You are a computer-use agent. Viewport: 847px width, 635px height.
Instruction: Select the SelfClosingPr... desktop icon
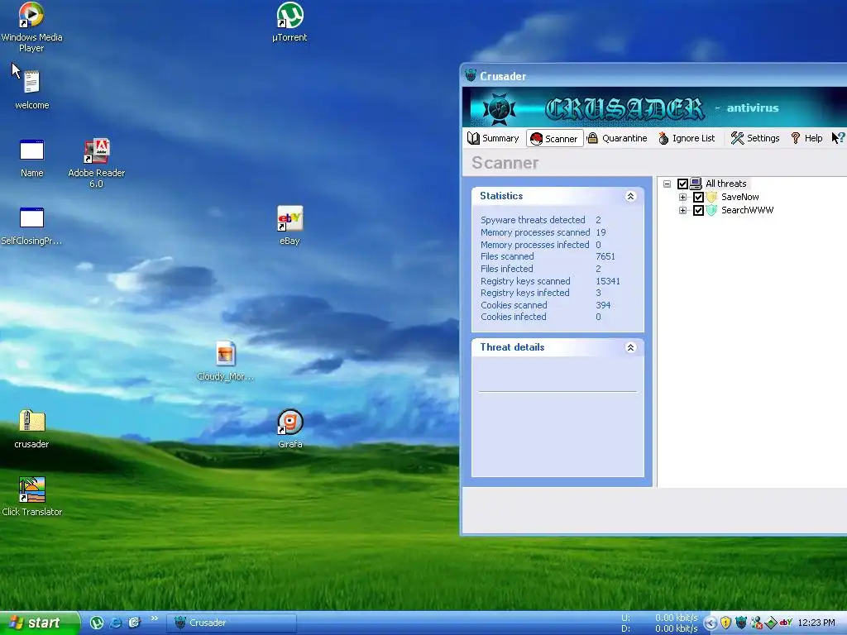pyautogui.click(x=32, y=226)
